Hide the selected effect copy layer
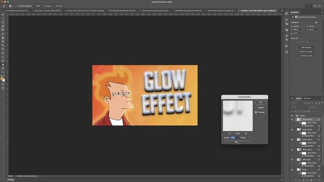Viewport: 324px width, 182px height. pyautogui.click(x=292, y=119)
